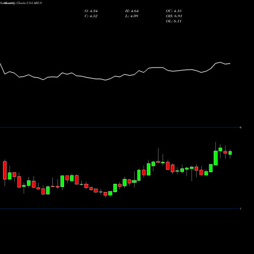254x254 pixels.
Task: Click the '6' price axis label
Action: coord(240,128)
